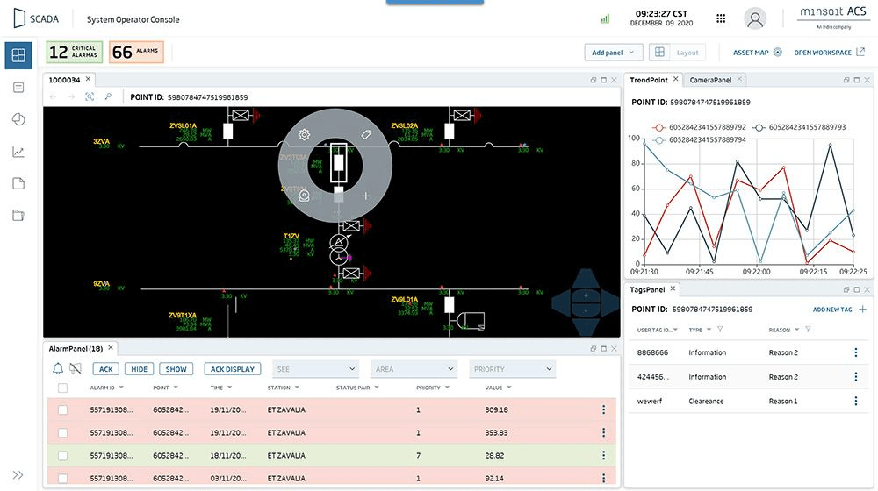Click Add New Tag
878x491 pixels.
839,310
